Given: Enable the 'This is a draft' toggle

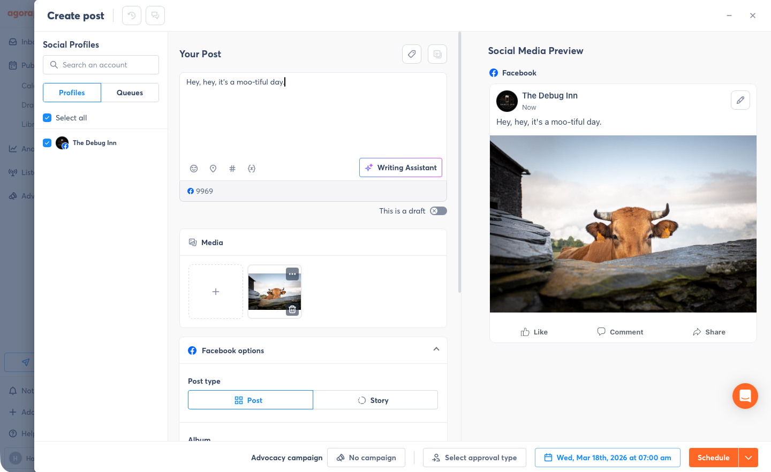Looking at the screenshot, I should pyautogui.click(x=438, y=211).
